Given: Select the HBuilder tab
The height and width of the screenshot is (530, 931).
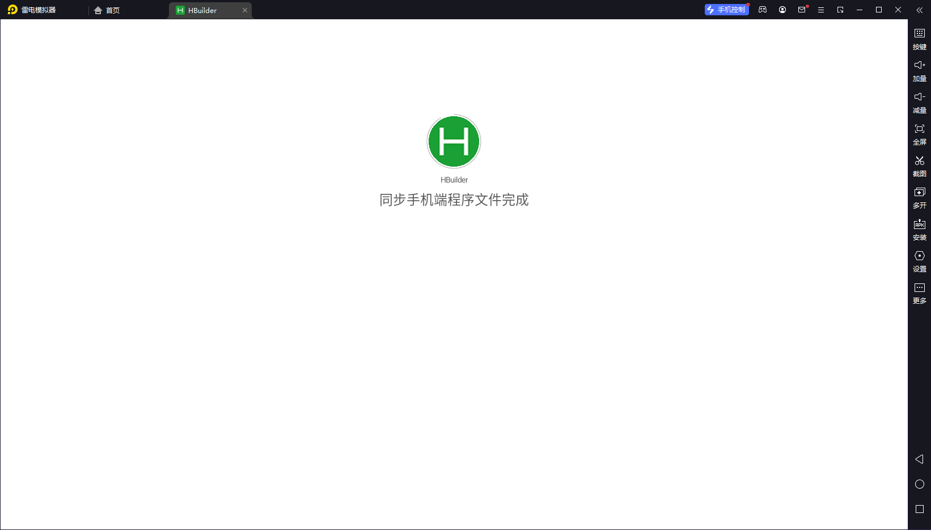Looking at the screenshot, I should 210,10.
